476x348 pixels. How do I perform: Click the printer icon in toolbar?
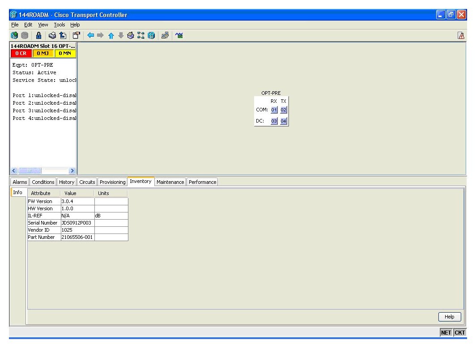(52, 35)
